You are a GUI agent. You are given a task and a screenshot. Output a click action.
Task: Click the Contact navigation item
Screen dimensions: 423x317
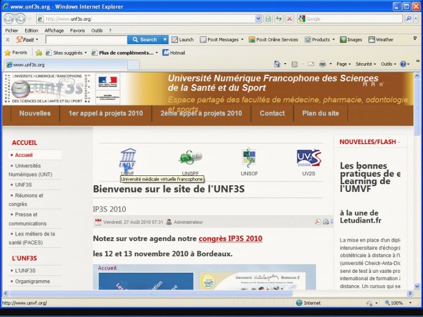pyautogui.click(x=272, y=113)
